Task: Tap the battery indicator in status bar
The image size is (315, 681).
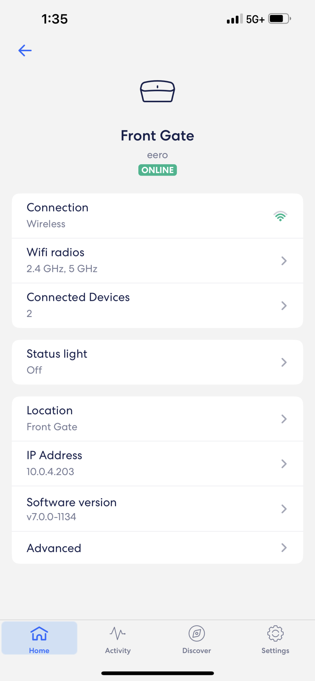Action: click(279, 19)
